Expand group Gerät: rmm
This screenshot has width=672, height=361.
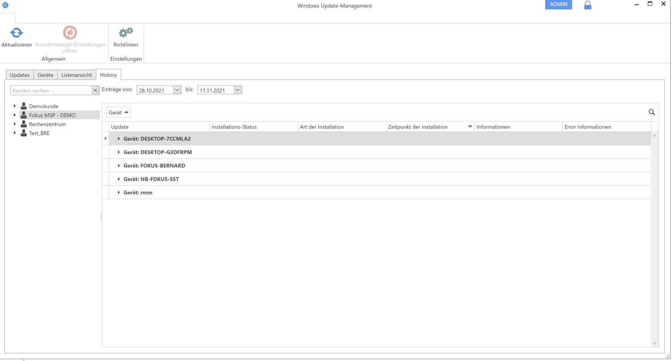pyautogui.click(x=119, y=193)
